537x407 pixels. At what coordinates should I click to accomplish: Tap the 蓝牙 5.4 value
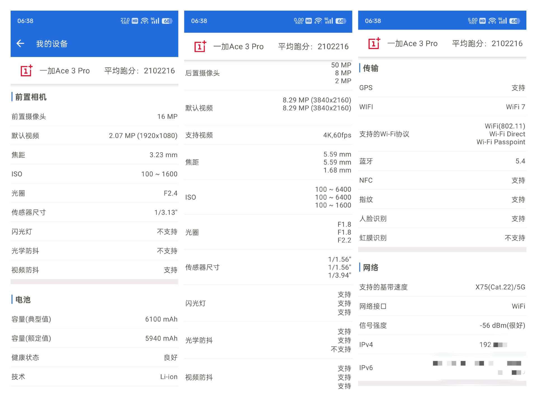(x=520, y=161)
